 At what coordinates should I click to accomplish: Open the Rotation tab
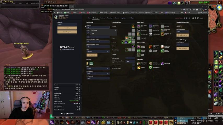point(110,18)
